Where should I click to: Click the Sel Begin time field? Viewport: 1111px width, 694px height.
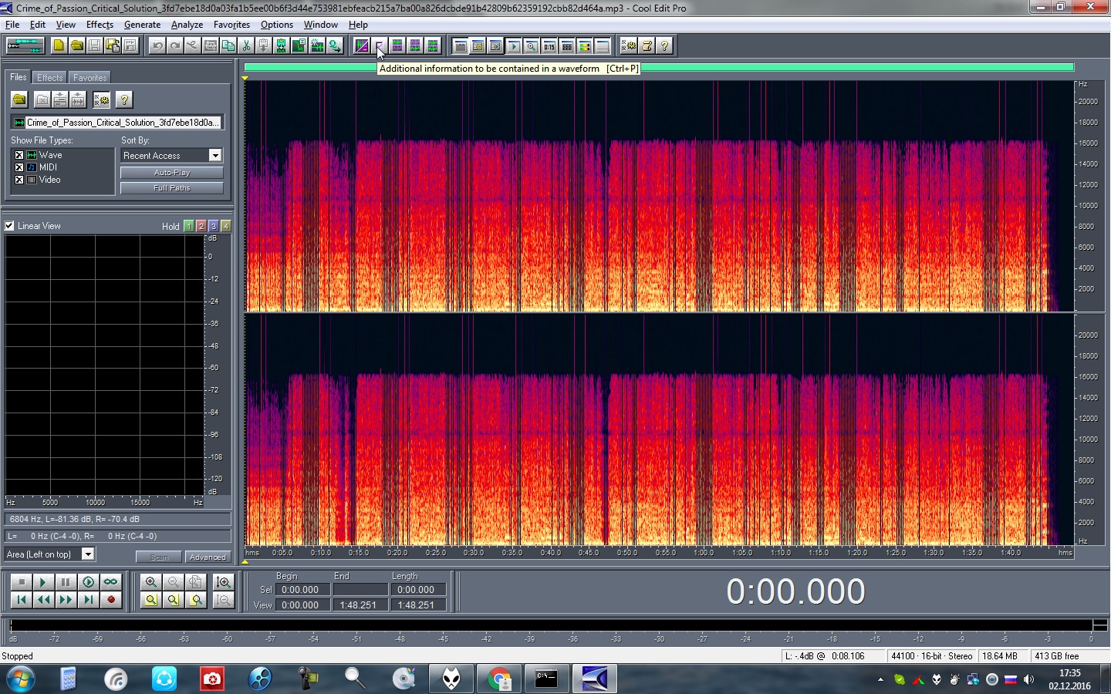pos(302,589)
